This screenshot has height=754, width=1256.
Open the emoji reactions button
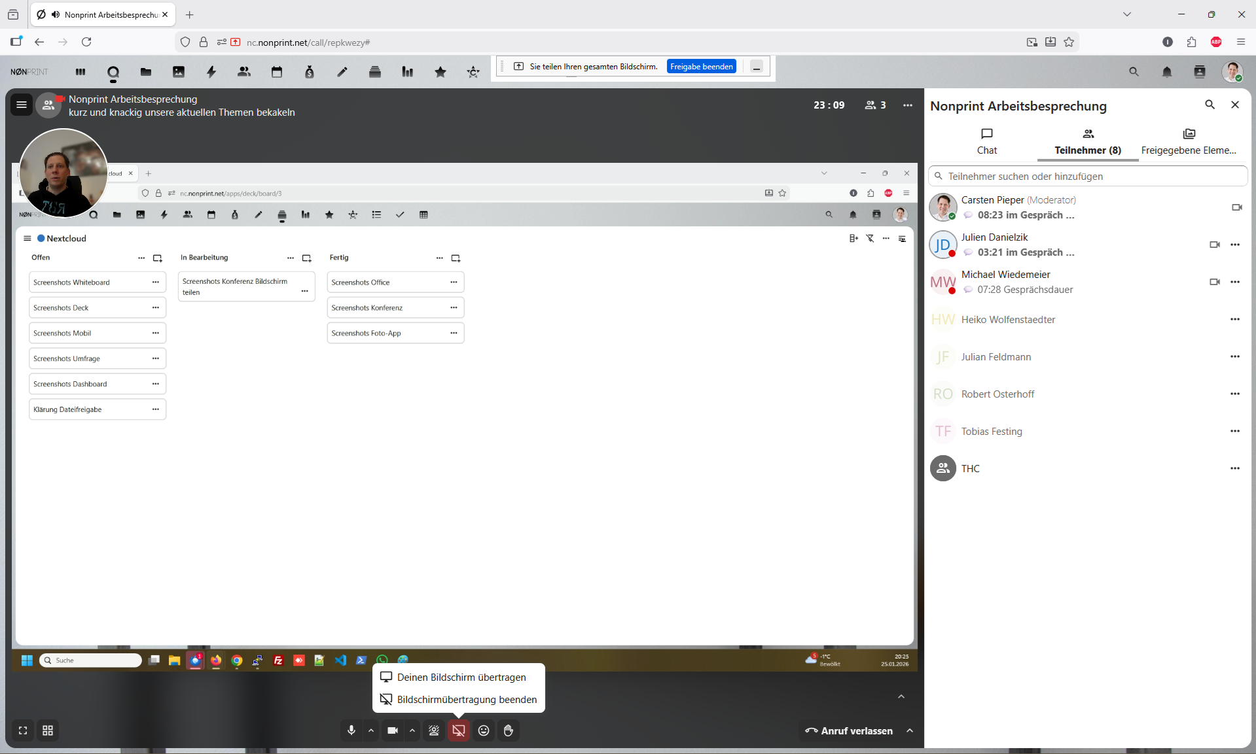click(484, 730)
